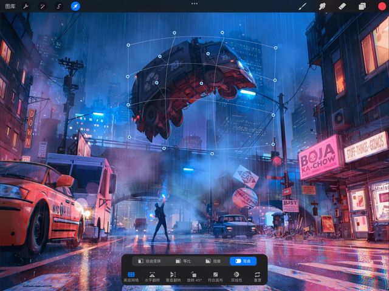Open the Adjustments magic wand menu
The image size is (389, 291).
tap(42, 6)
